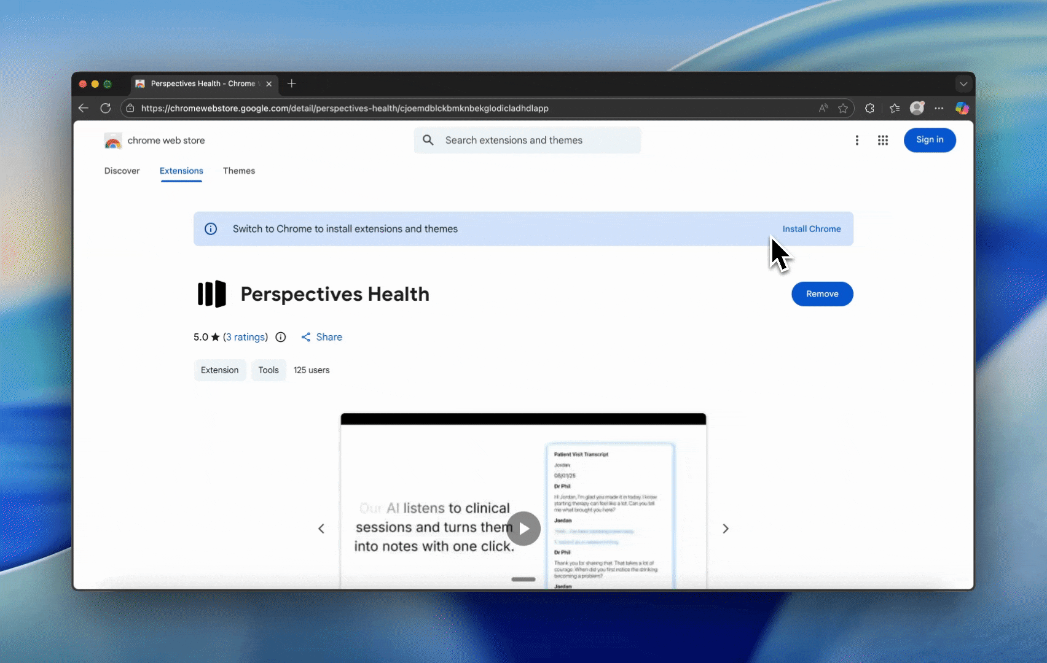This screenshot has height=663, width=1047.
Task: Expand the tab list chevron
Action: tap(963, 84)
